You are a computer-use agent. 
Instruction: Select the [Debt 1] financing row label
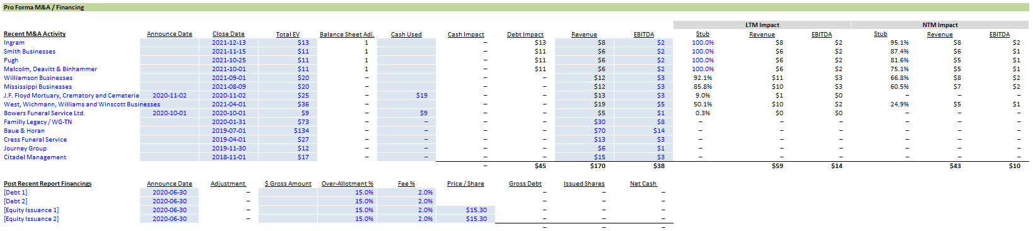pyautogui.click(x=16, y=193)
